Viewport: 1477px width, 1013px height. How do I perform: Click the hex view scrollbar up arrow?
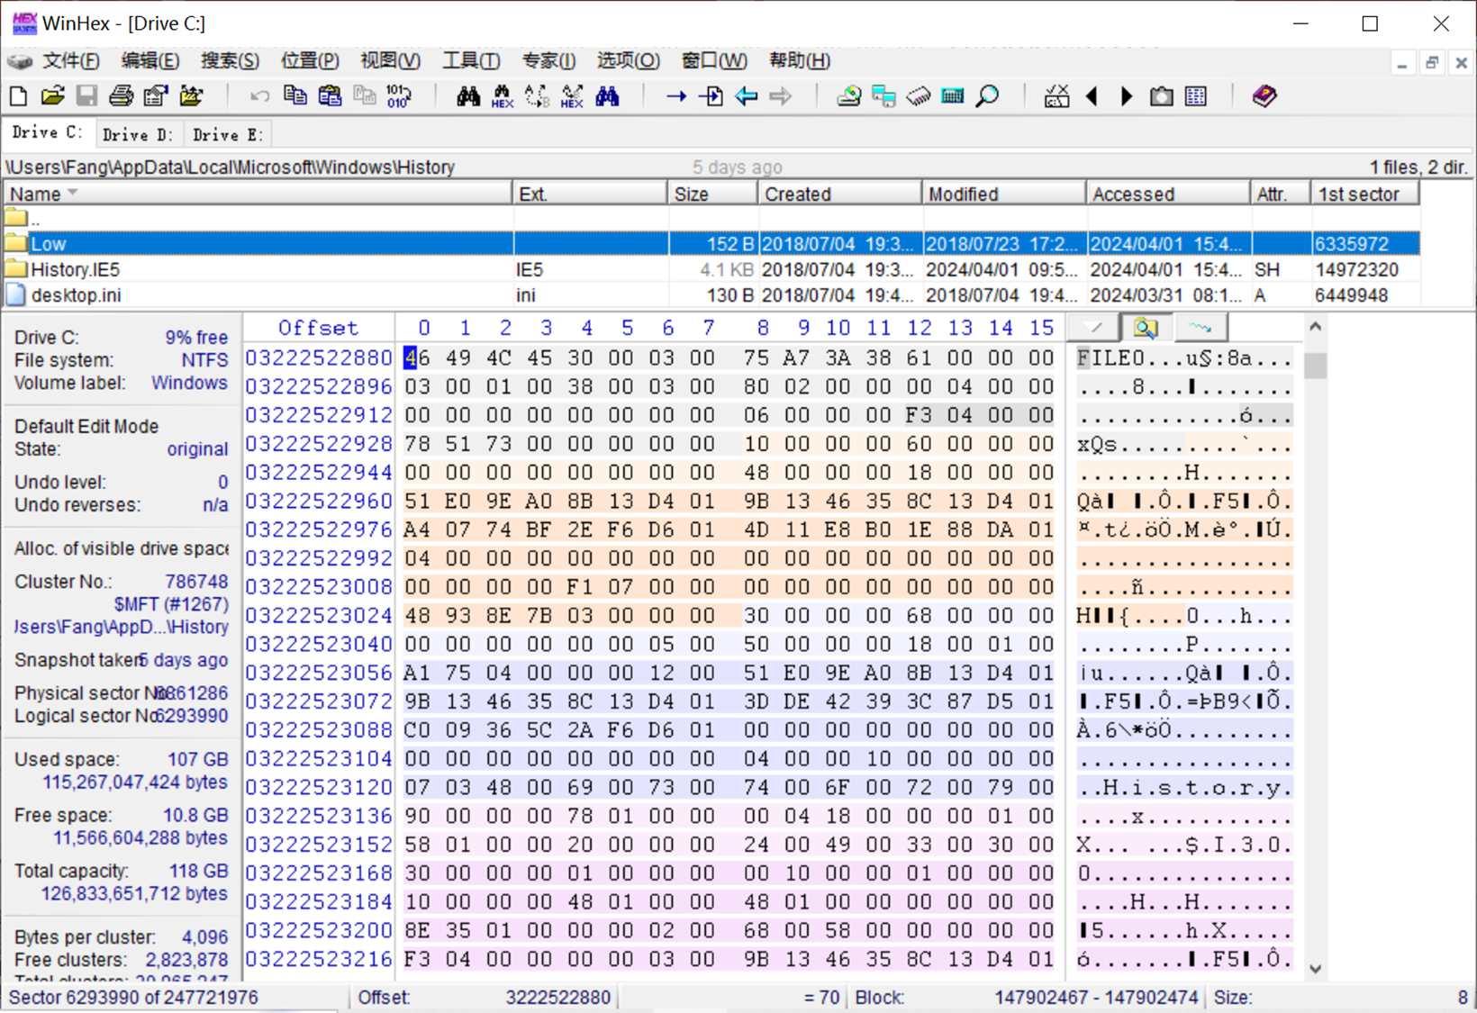pos(1315,327)
